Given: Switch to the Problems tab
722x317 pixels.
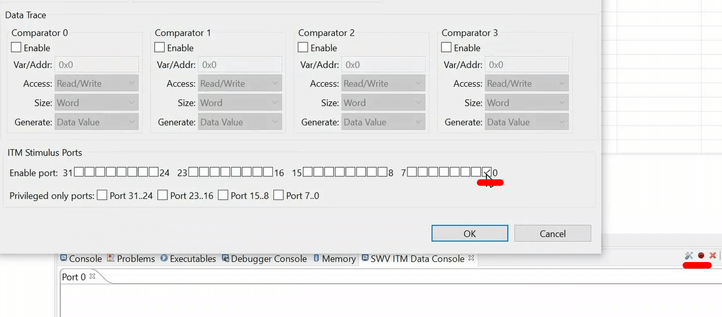Looking at the screenshot, I should pyautogui.click(x=131, y=259).
